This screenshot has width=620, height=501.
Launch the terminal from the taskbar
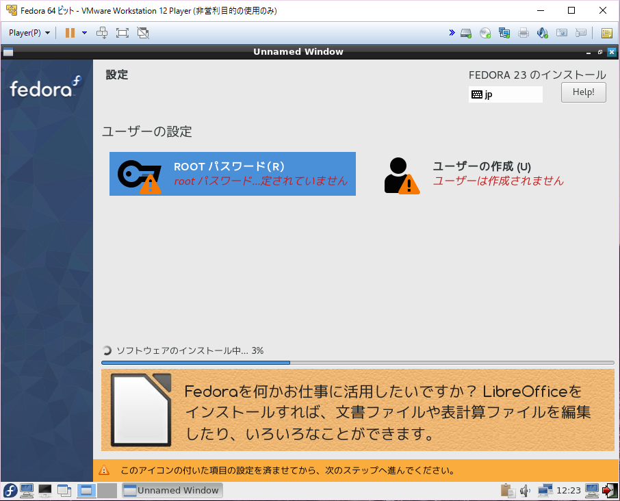pyautogui.click(x=45, y=491)
